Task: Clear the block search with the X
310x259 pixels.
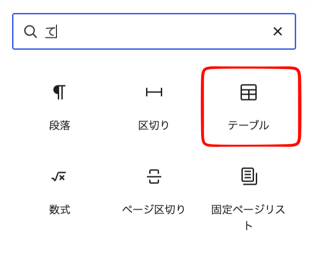Action: [x=278, y=31]
